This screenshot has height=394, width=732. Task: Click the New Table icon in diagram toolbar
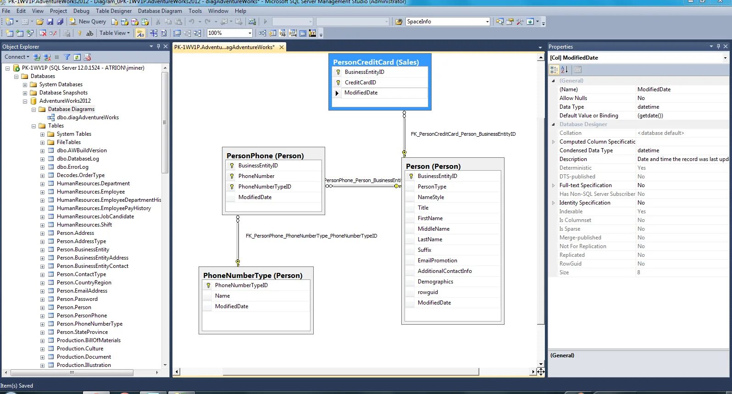(9, 33)
